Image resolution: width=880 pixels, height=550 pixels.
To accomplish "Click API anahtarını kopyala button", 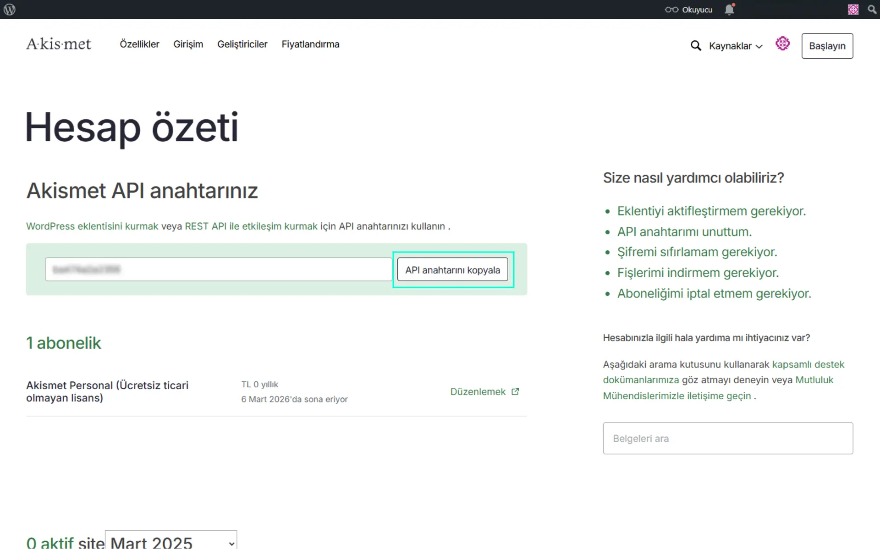I will [x=452, y=269].
